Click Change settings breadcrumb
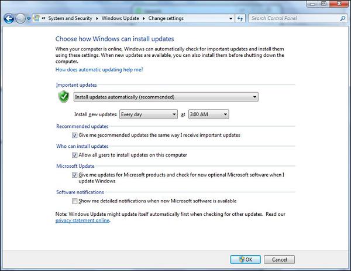 point(166,18)
